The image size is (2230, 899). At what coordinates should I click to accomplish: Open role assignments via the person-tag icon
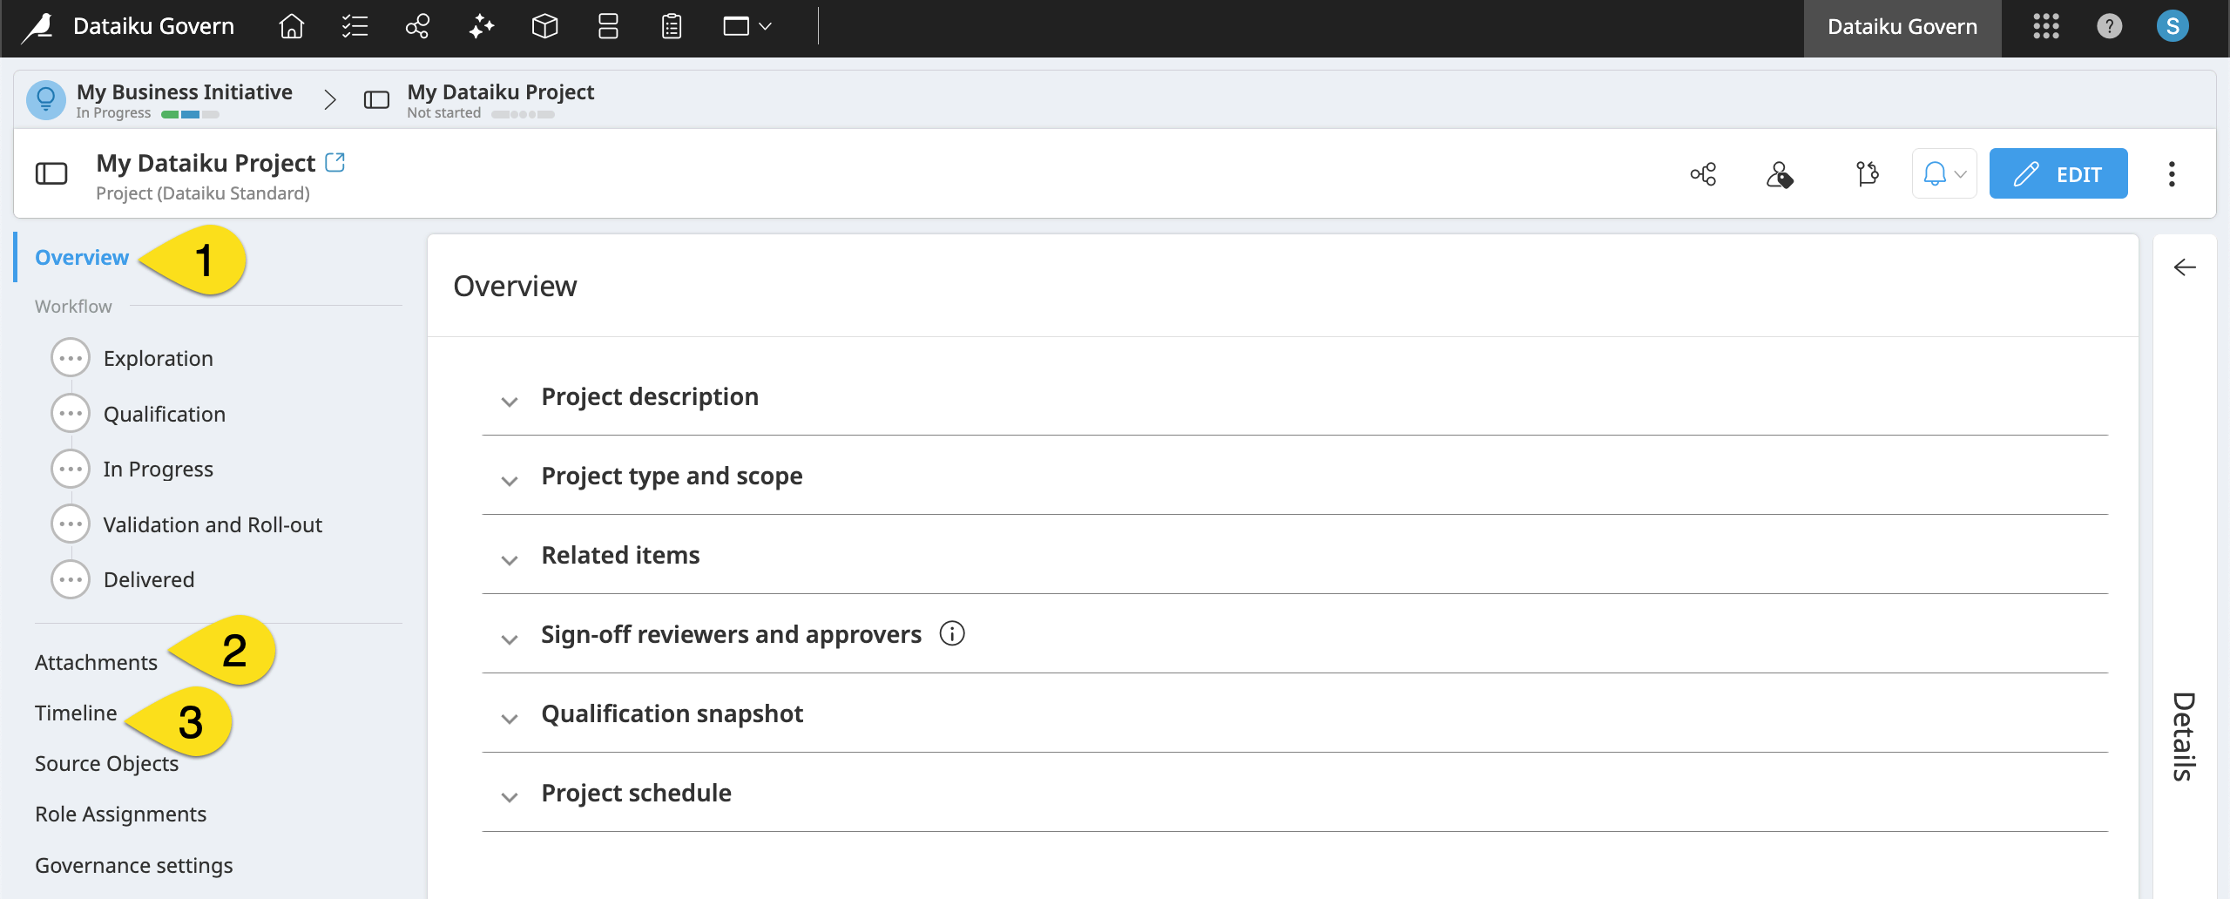[1780, 173]
